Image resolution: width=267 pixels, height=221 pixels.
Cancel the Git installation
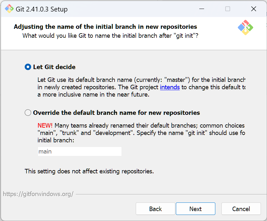(x=241, y=209)
